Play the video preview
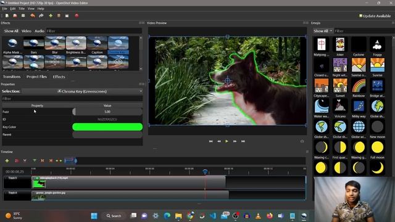This screenshot has width=395, height=222. 227,141
